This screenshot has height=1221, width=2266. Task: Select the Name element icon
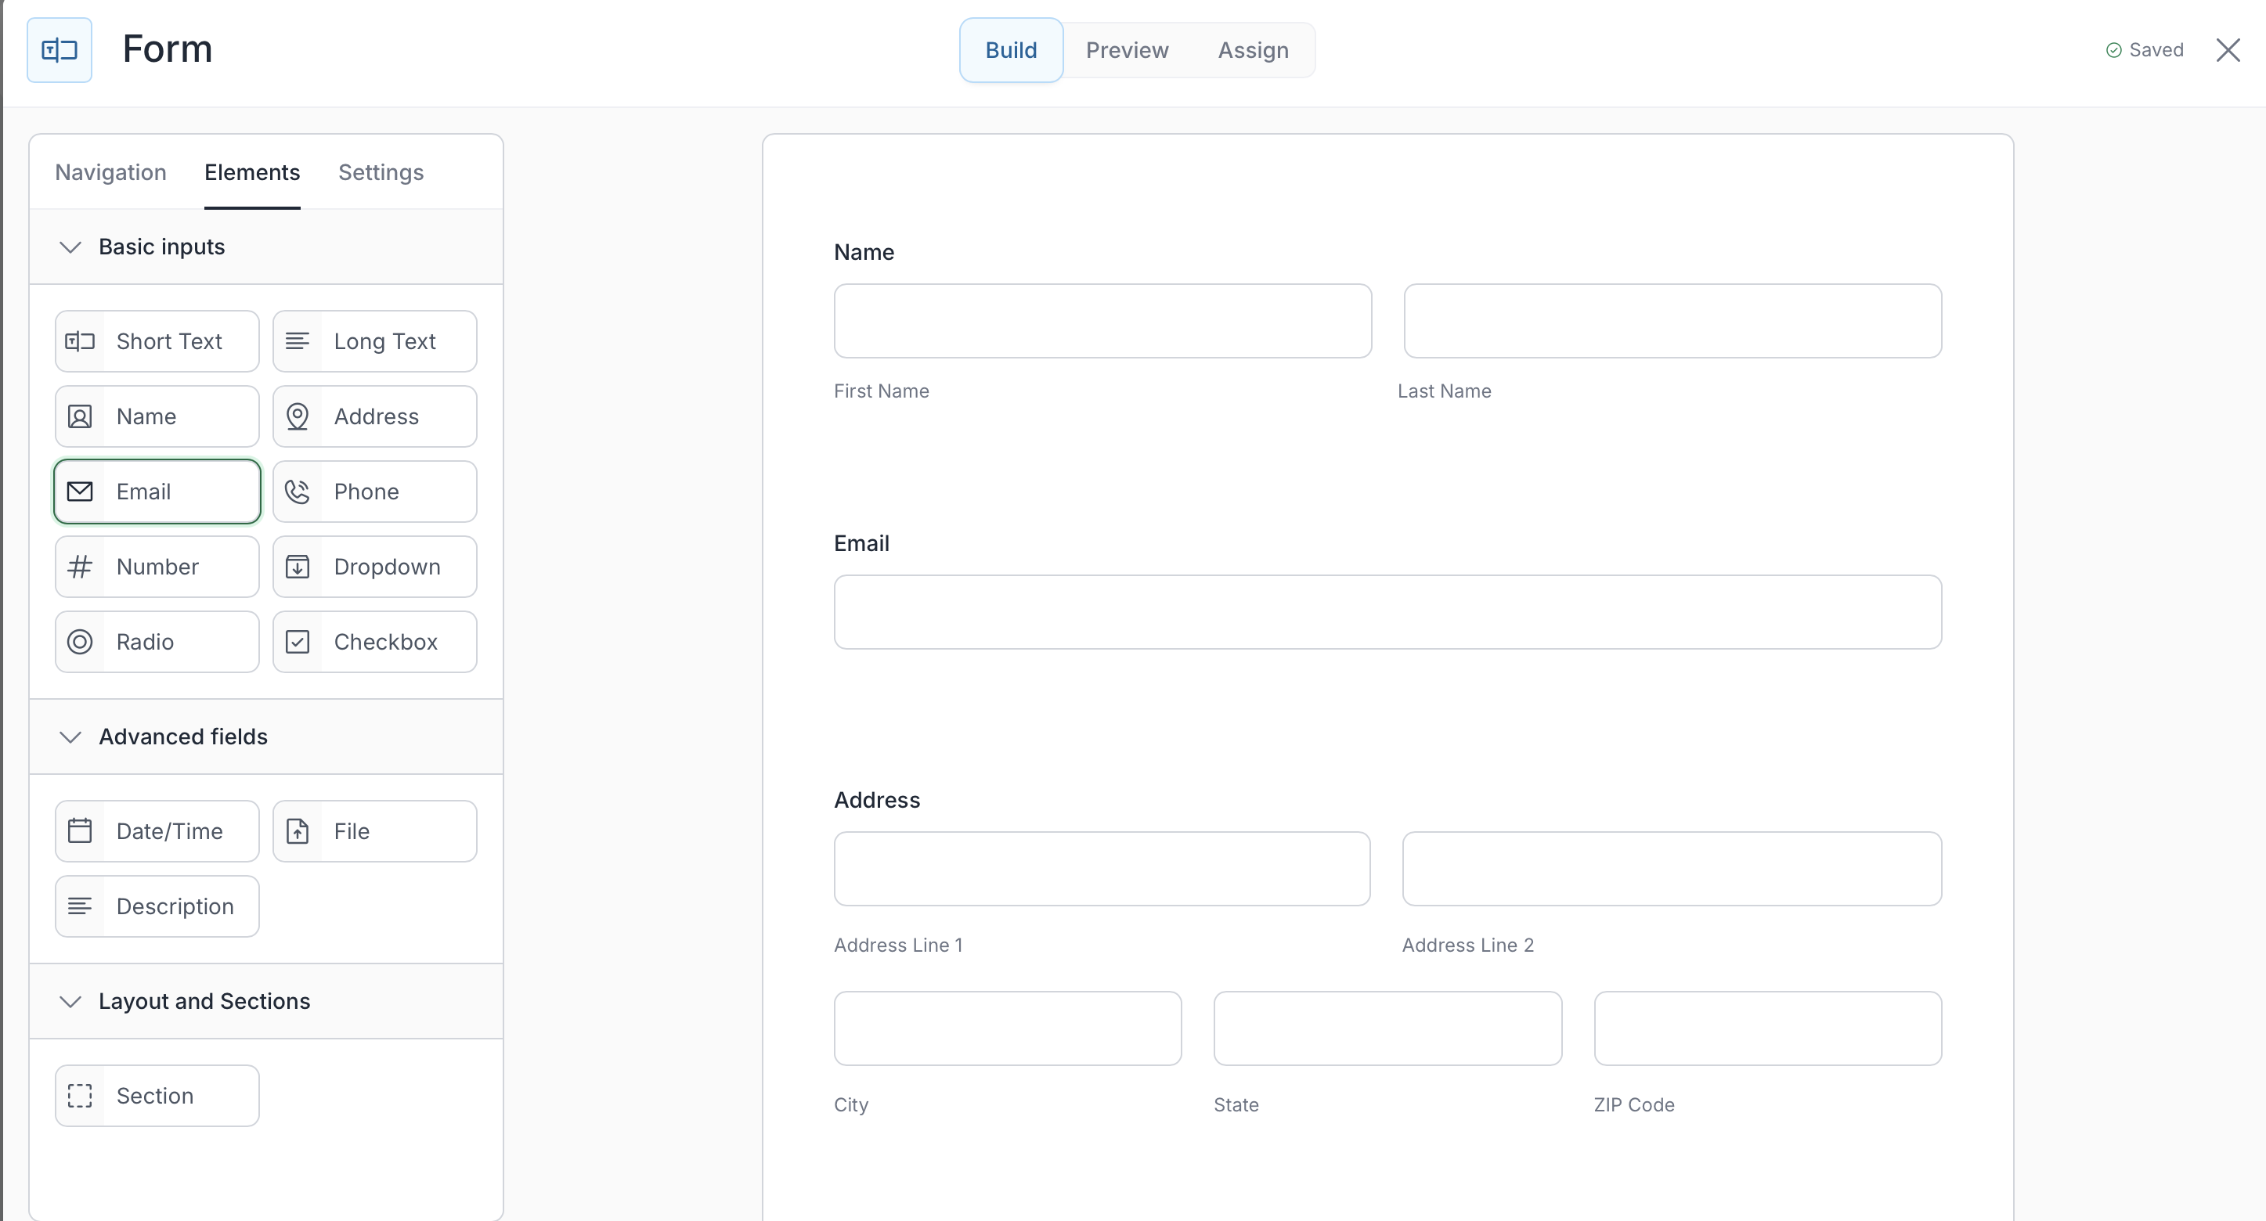80,416
